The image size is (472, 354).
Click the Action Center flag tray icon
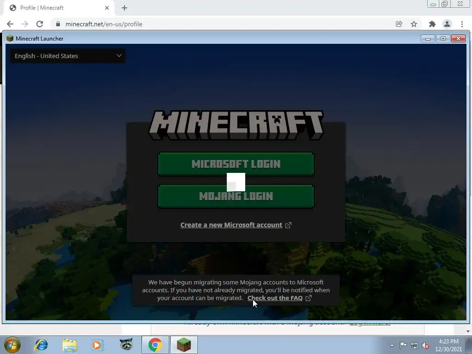(403, 345)
